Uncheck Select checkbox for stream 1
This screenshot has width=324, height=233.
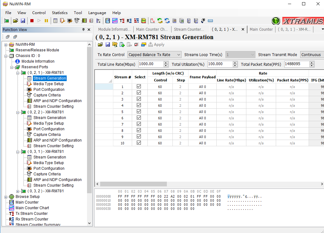tap(139, 86)
